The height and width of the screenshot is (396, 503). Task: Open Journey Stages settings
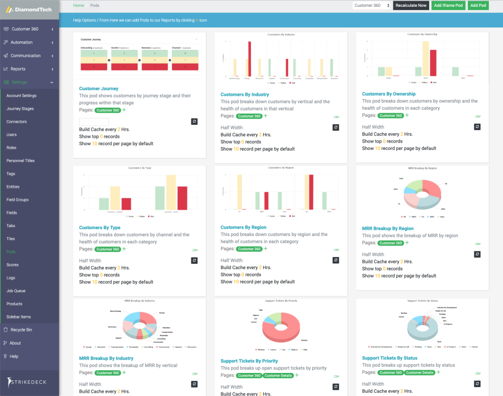coord(20,109)
